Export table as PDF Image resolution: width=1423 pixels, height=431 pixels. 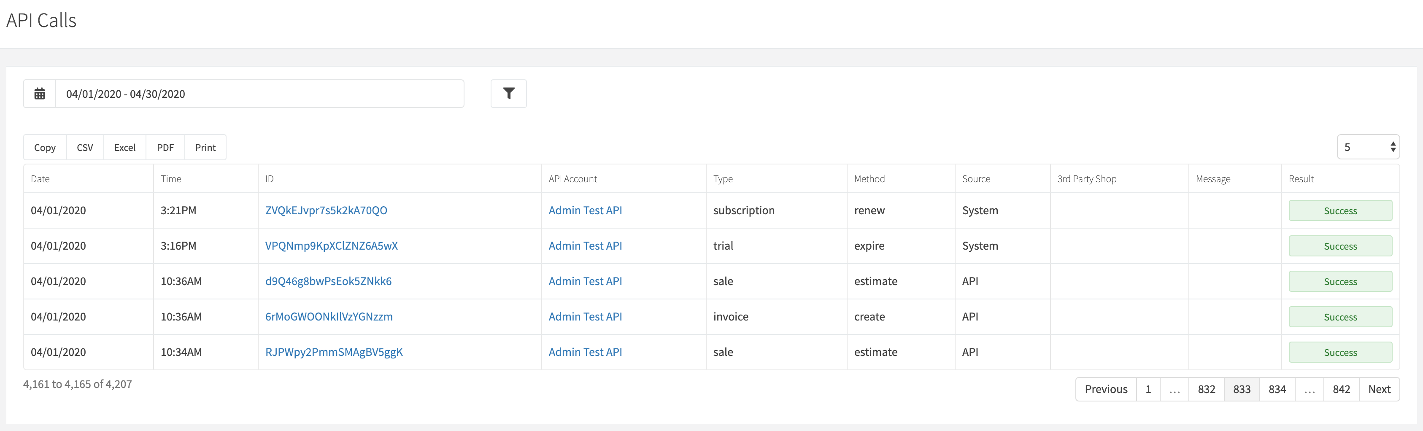pos(165,147)
